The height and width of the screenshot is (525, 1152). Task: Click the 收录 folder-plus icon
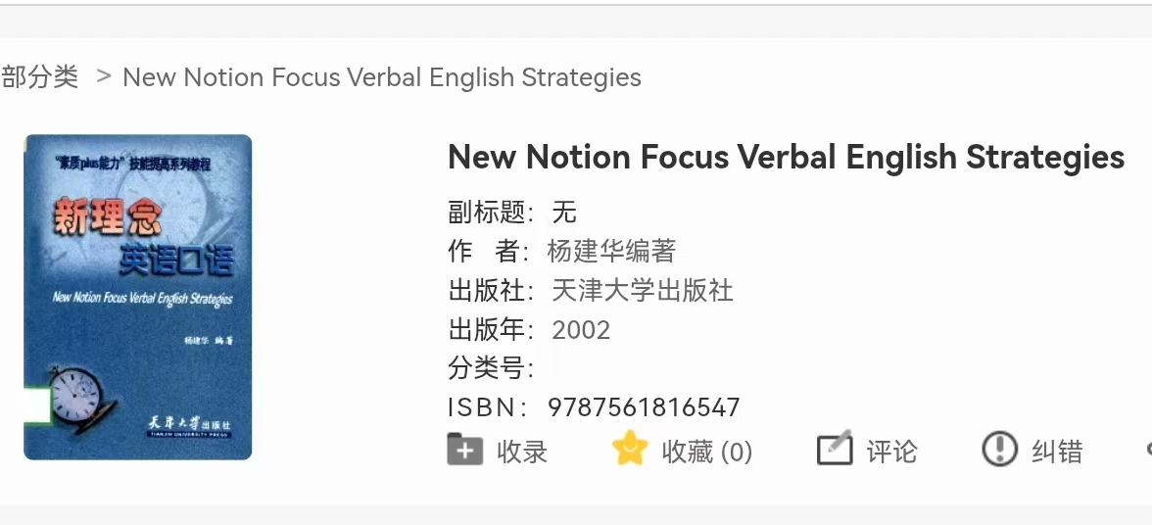[x=465, y=450]
